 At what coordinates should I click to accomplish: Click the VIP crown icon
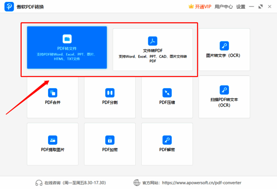pyautogui.click(x=191, y=6)
